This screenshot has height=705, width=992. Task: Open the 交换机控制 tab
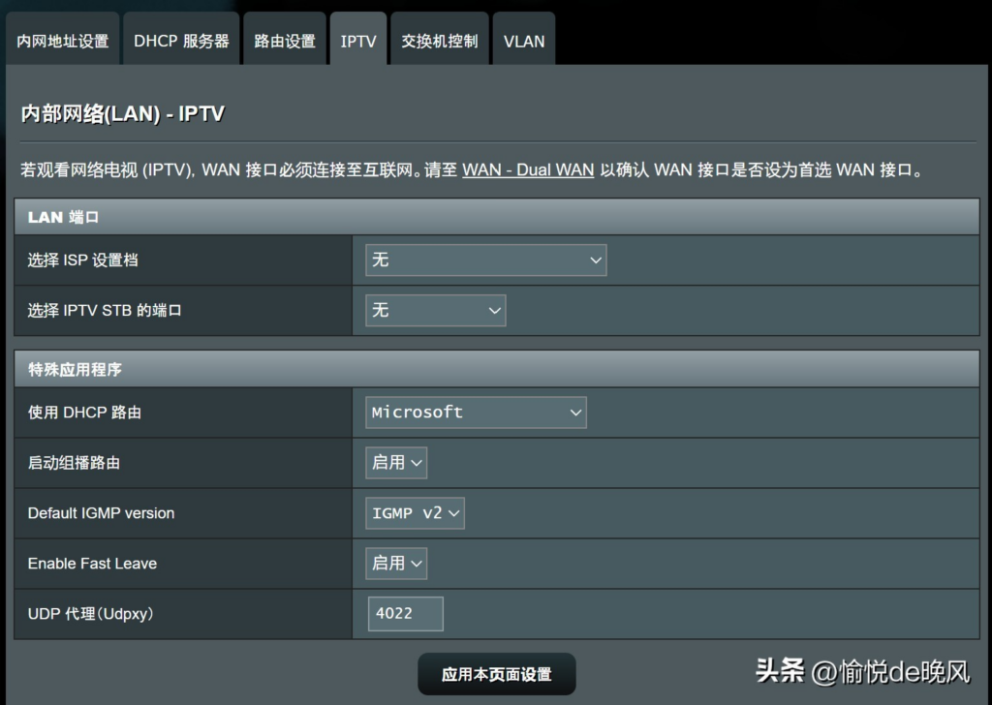pyautogui.click(x=439, y=41)
